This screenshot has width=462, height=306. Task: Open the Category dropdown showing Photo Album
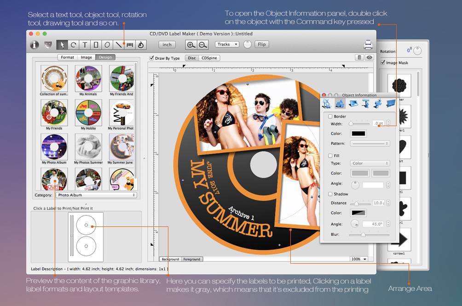pyautogui.click(x=96, y=195)
